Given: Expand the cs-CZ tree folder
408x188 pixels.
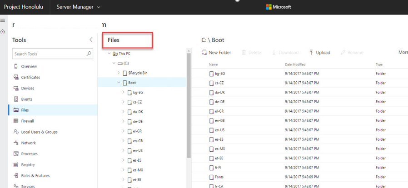Looking at the screenshot, I should pos(123,102).
